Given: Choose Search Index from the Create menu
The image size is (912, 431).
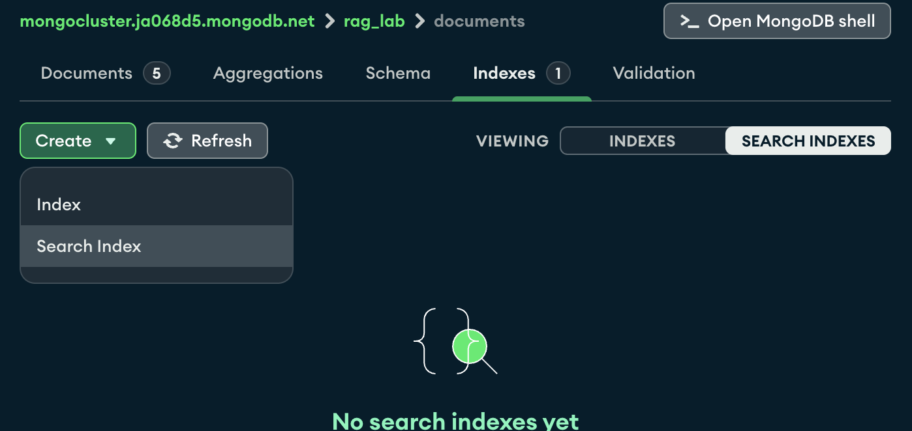Looking at the screenshot, I should (x=157, y=246).
